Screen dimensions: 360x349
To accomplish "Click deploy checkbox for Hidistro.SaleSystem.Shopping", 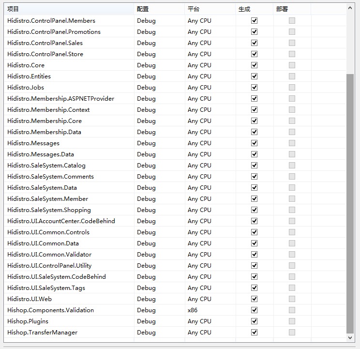I will (292, 210).
